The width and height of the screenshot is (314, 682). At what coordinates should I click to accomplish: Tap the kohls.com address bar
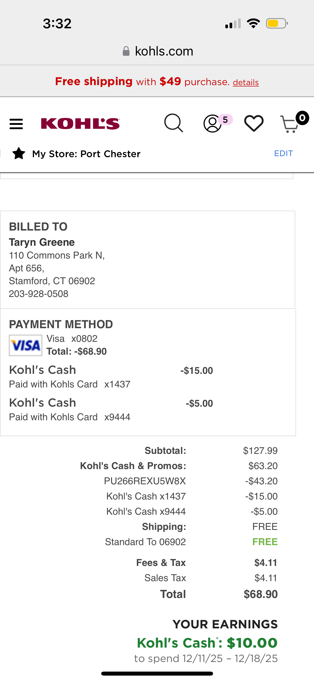point(157,51)
